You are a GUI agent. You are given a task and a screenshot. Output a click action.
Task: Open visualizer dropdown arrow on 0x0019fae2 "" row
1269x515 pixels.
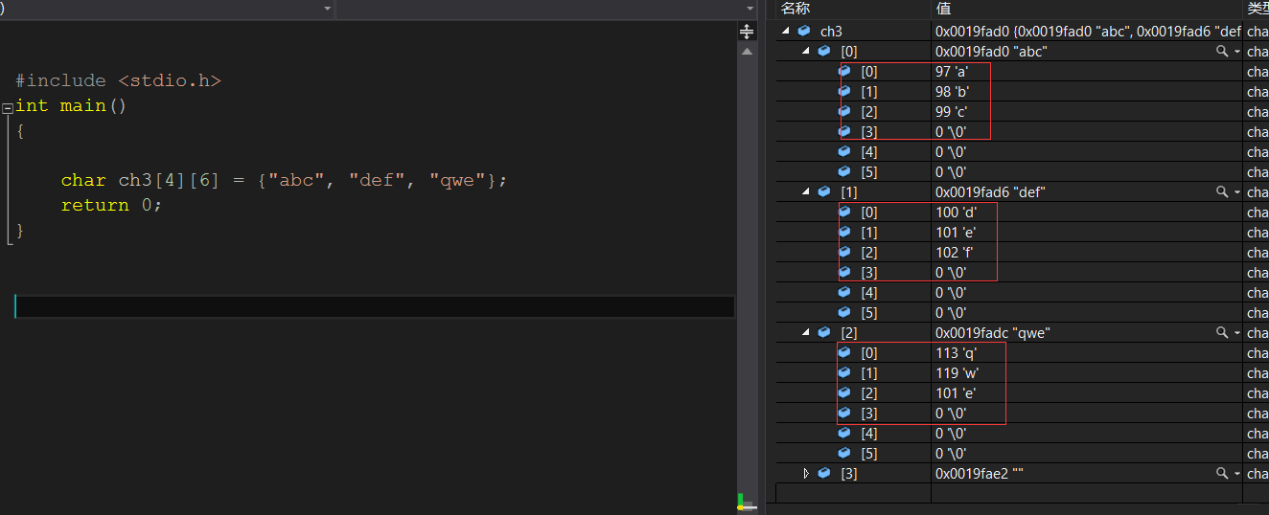[x=1236, y=474]
